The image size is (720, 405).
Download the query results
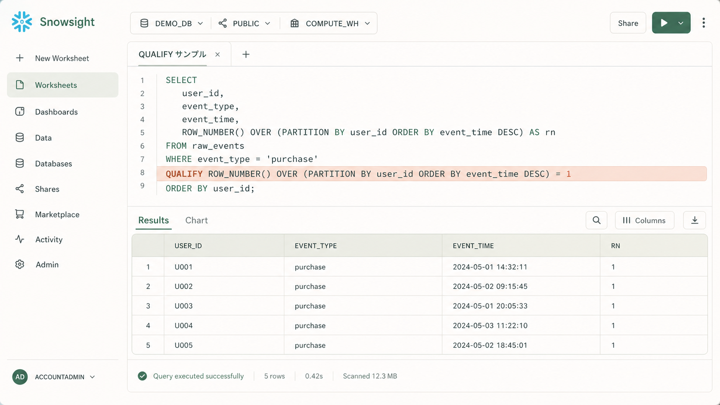point(695,220)
